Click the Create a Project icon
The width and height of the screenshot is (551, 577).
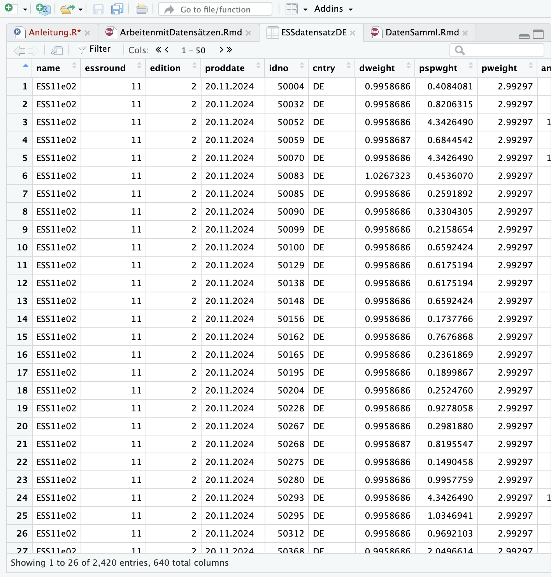tap(43, 9)
